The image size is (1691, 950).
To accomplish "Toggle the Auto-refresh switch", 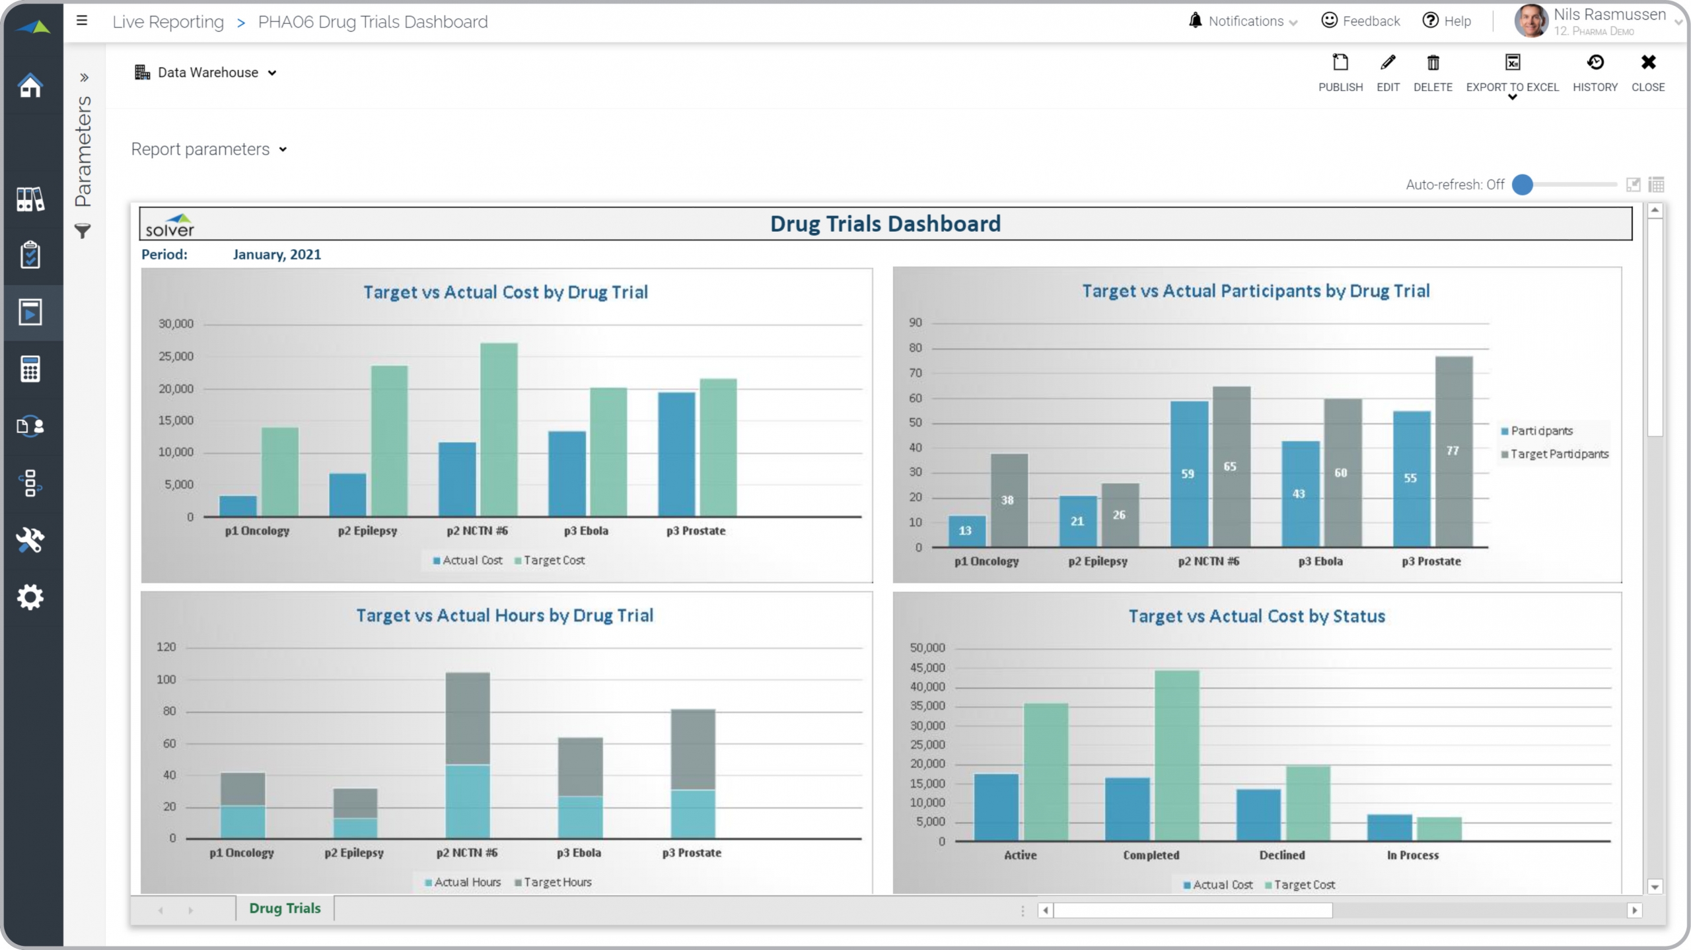I will (x=1523, y=185).
